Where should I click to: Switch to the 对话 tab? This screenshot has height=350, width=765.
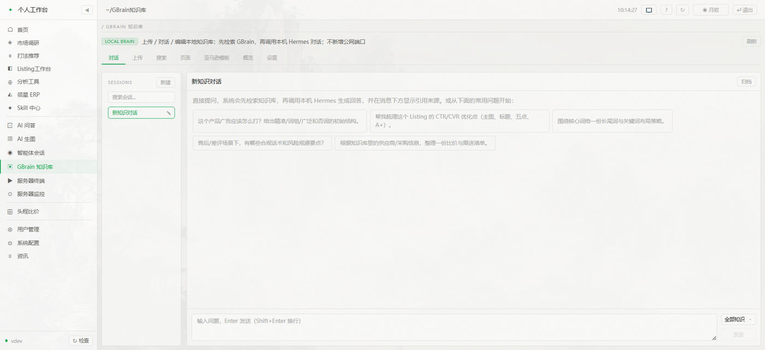[x=114, y=58]
